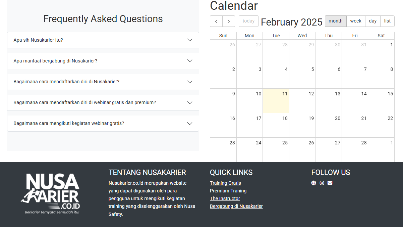Select February 14 in the calendar

coord(355,101)
